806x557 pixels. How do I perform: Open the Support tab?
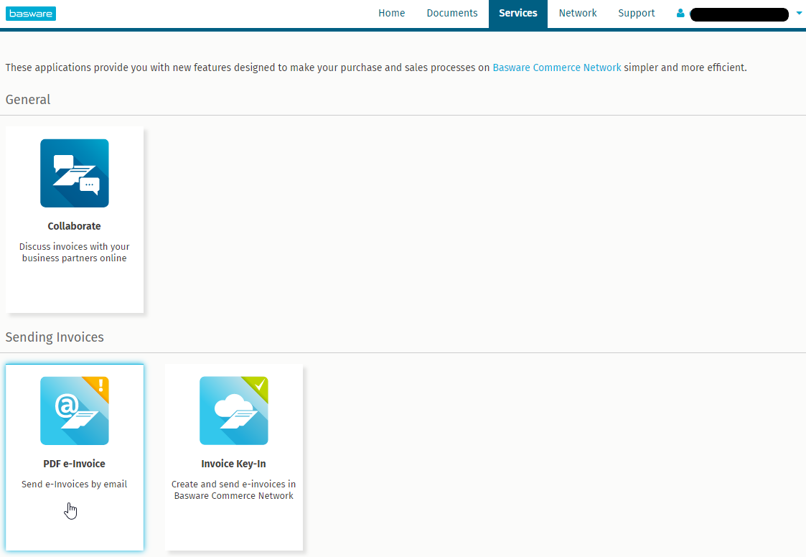coord(637,14)
